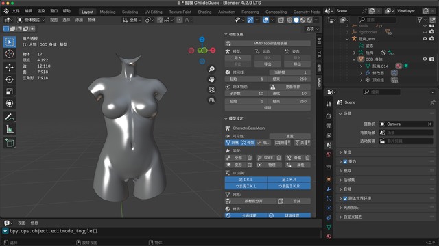The image size is (439, 246).
Task: Open the 选项 options dropdown
Action: pos(312,29)
